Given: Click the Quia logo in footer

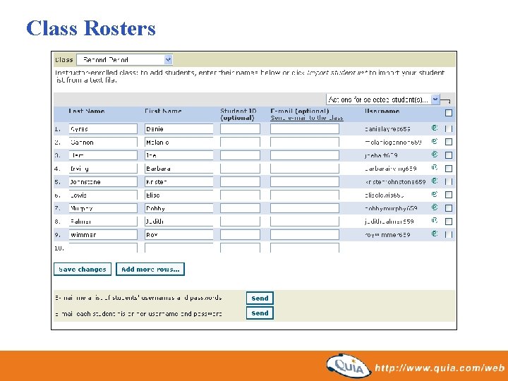Looking at the screenshot, I should [x=349, y=366].
